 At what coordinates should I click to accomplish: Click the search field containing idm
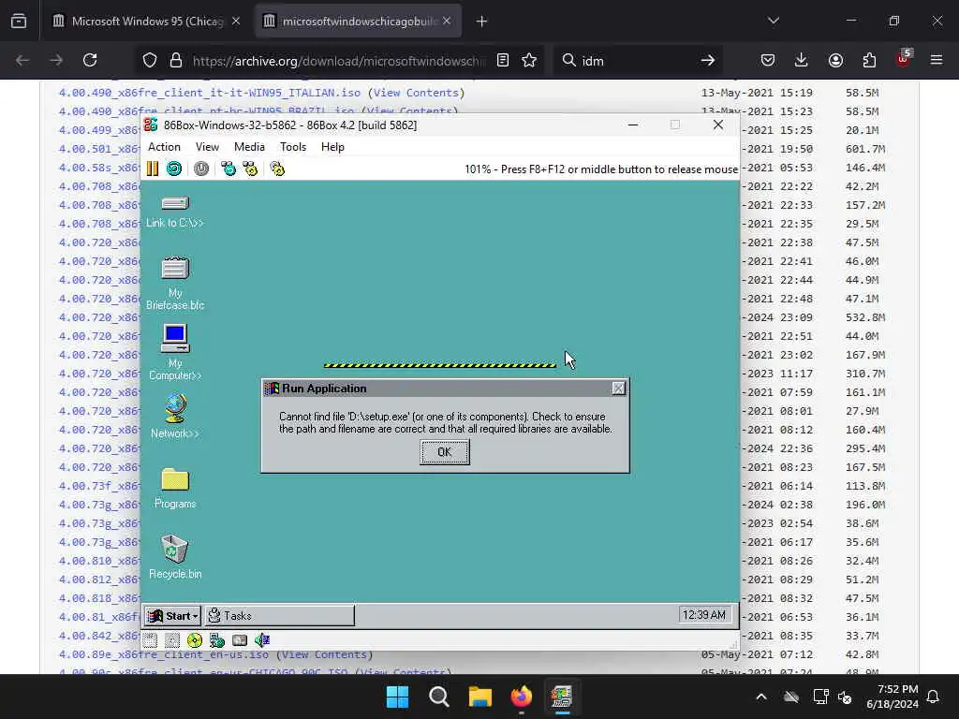[x=636, y=61]
